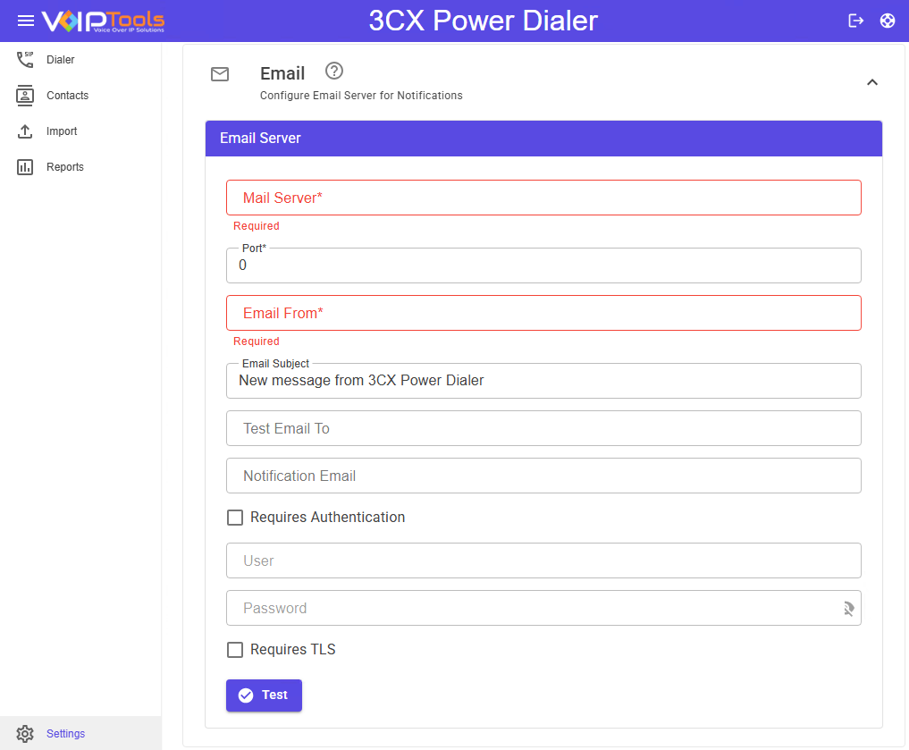Click the Import upload icon
The image size is (909, 750).
click(25, 131)
